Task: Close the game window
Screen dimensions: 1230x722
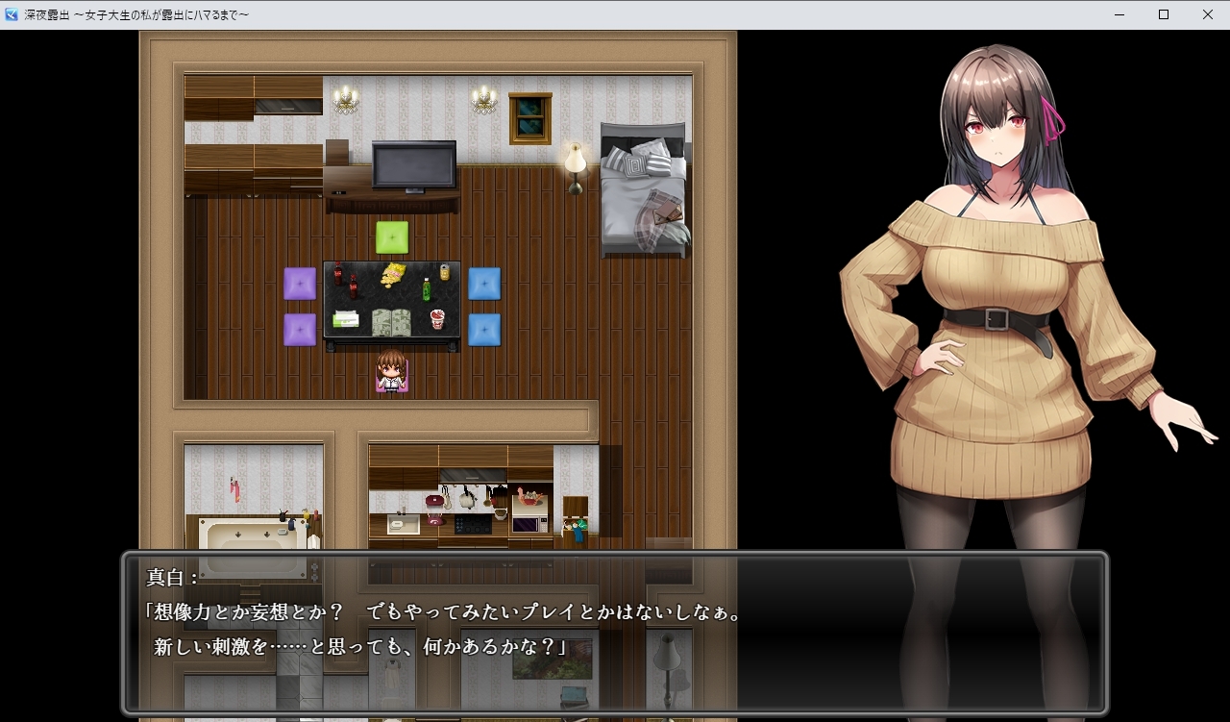Action: (1208, 14)
